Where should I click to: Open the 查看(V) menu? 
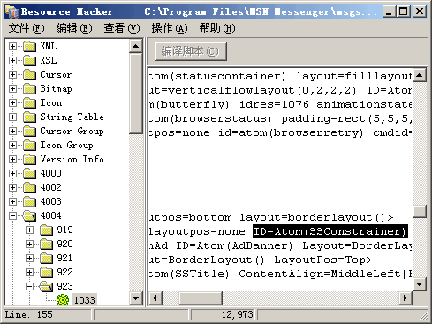coord(122,28)
